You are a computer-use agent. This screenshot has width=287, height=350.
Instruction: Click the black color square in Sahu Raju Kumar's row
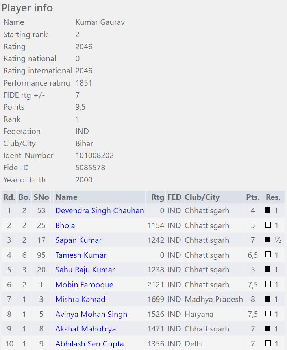click(x=268, y=270)
